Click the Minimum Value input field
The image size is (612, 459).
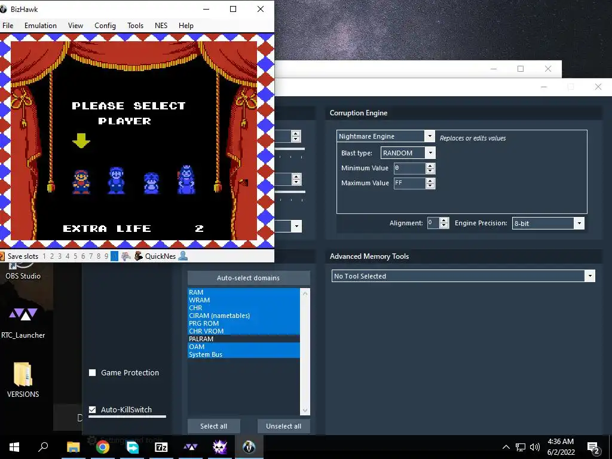(x=409, y=168)
